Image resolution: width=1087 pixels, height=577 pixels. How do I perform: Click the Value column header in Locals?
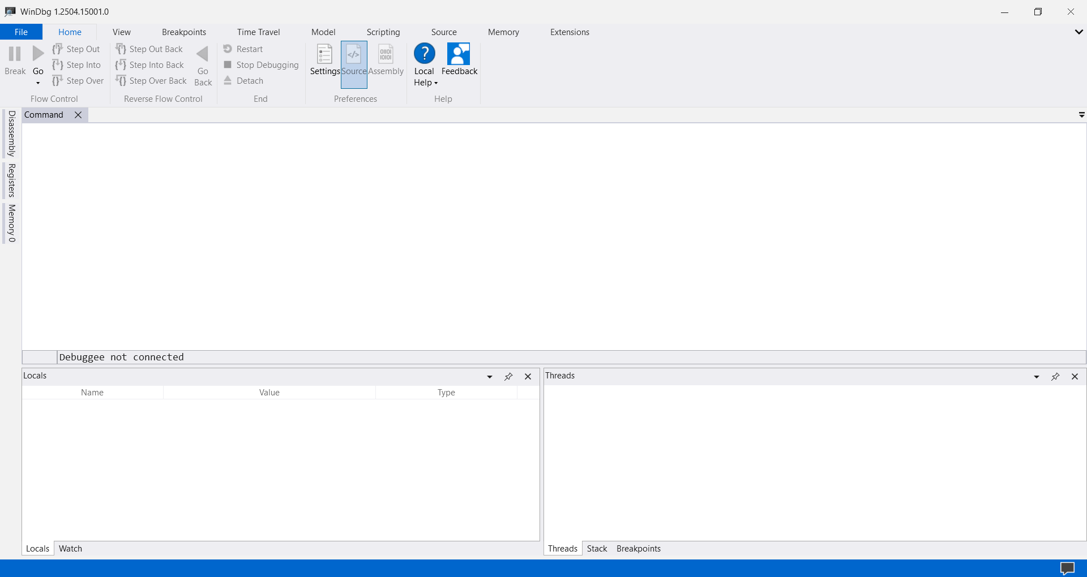pyautogui.click(x=269, y=393)
